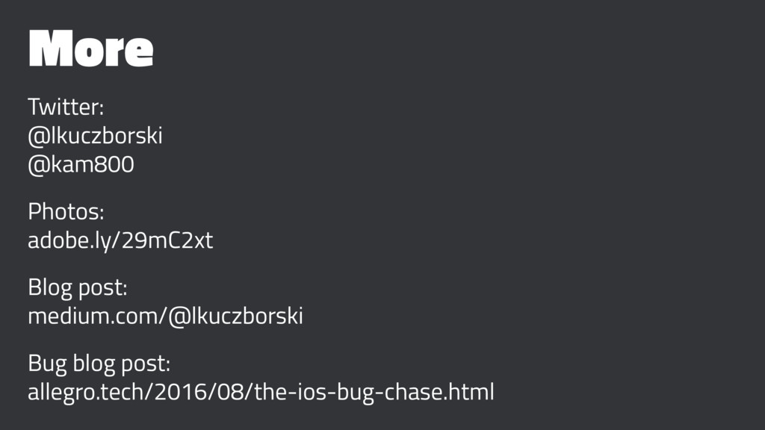Viewport: 765px width, 430px height.
Task: Click the "29mC2xt" code in the Adobe link
Action: click(x=167, y=240)
